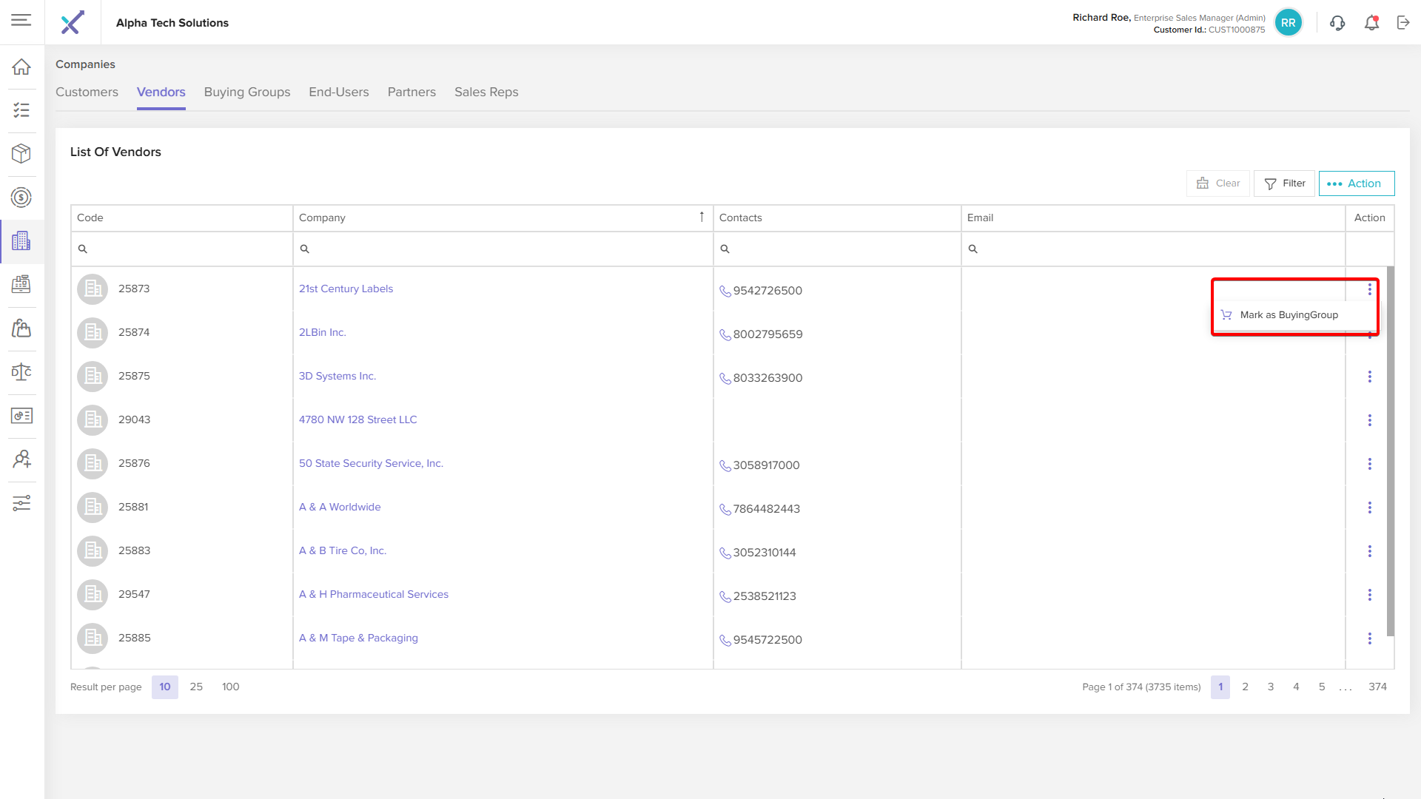Open three-dot menu for A & A Worldwide
This screenshot has height=799, width=1421.
pyautogui.click(x=1369, y=508)
